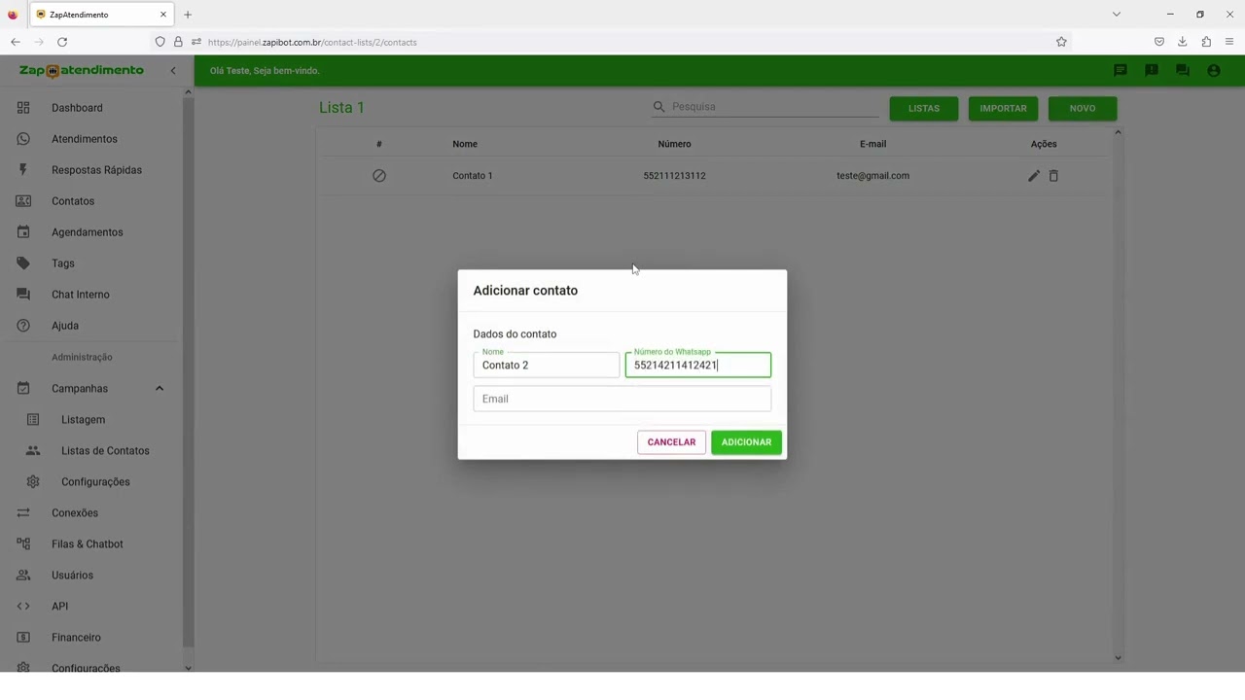1245x700 pixels.
Task: Close the ZapAtendimento browser tab
Action: (163, 15)
